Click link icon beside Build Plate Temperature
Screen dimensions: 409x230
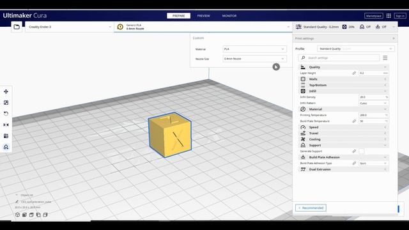pyautogui.click(x=354, y=121)
